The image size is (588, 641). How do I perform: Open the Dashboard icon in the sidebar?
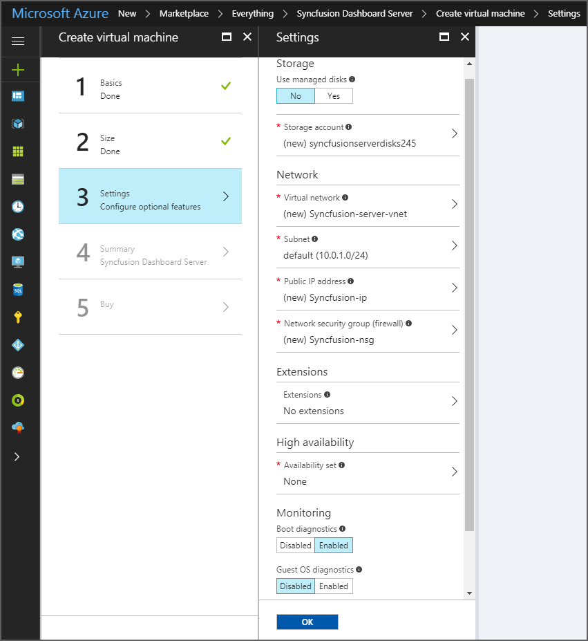coord(18,96)
